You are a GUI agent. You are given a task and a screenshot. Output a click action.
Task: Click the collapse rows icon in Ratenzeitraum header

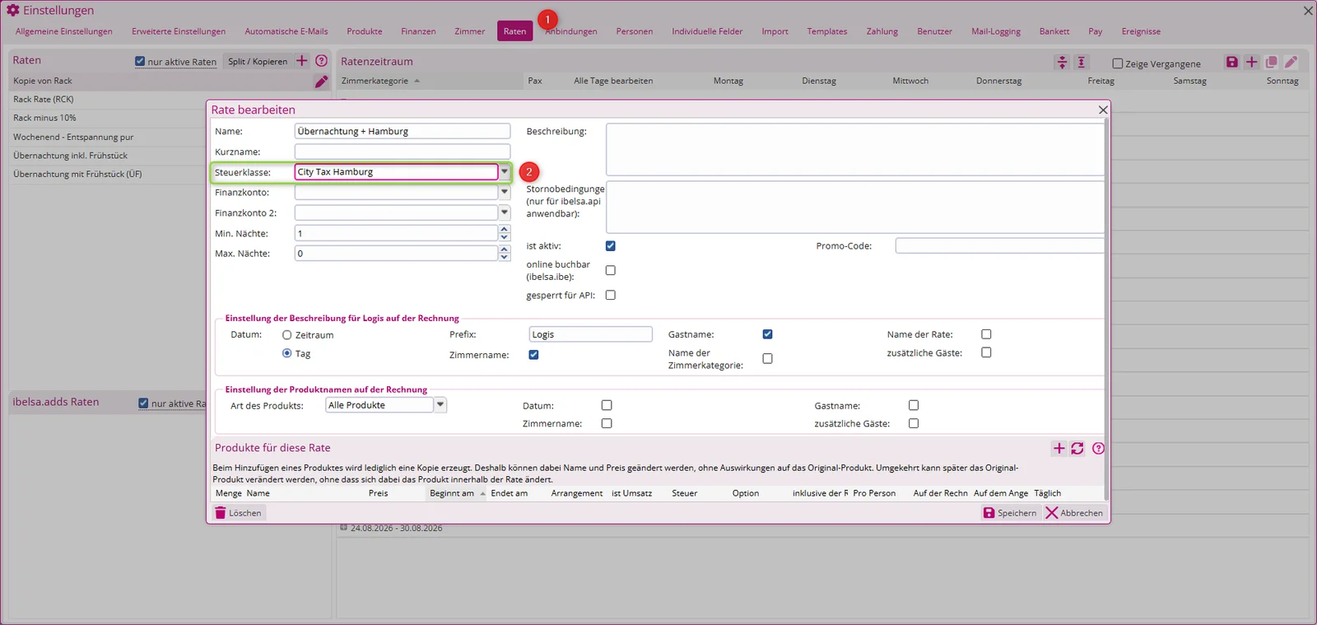click(1062, 63)
